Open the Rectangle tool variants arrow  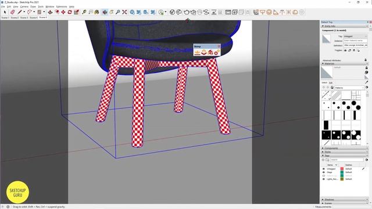pyautogui.click(x=44, y=12)
